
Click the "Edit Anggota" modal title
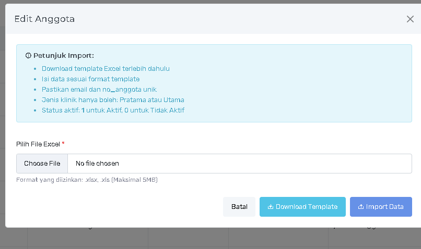[x=44, y=19]
